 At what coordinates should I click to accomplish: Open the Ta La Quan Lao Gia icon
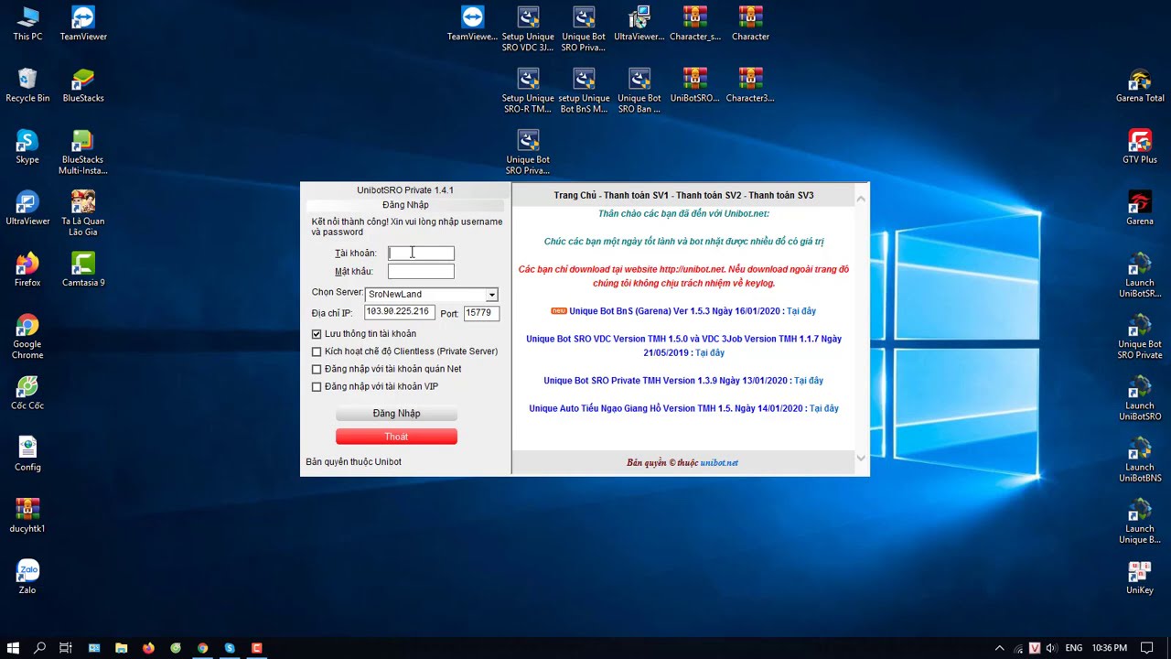(82, 213)
